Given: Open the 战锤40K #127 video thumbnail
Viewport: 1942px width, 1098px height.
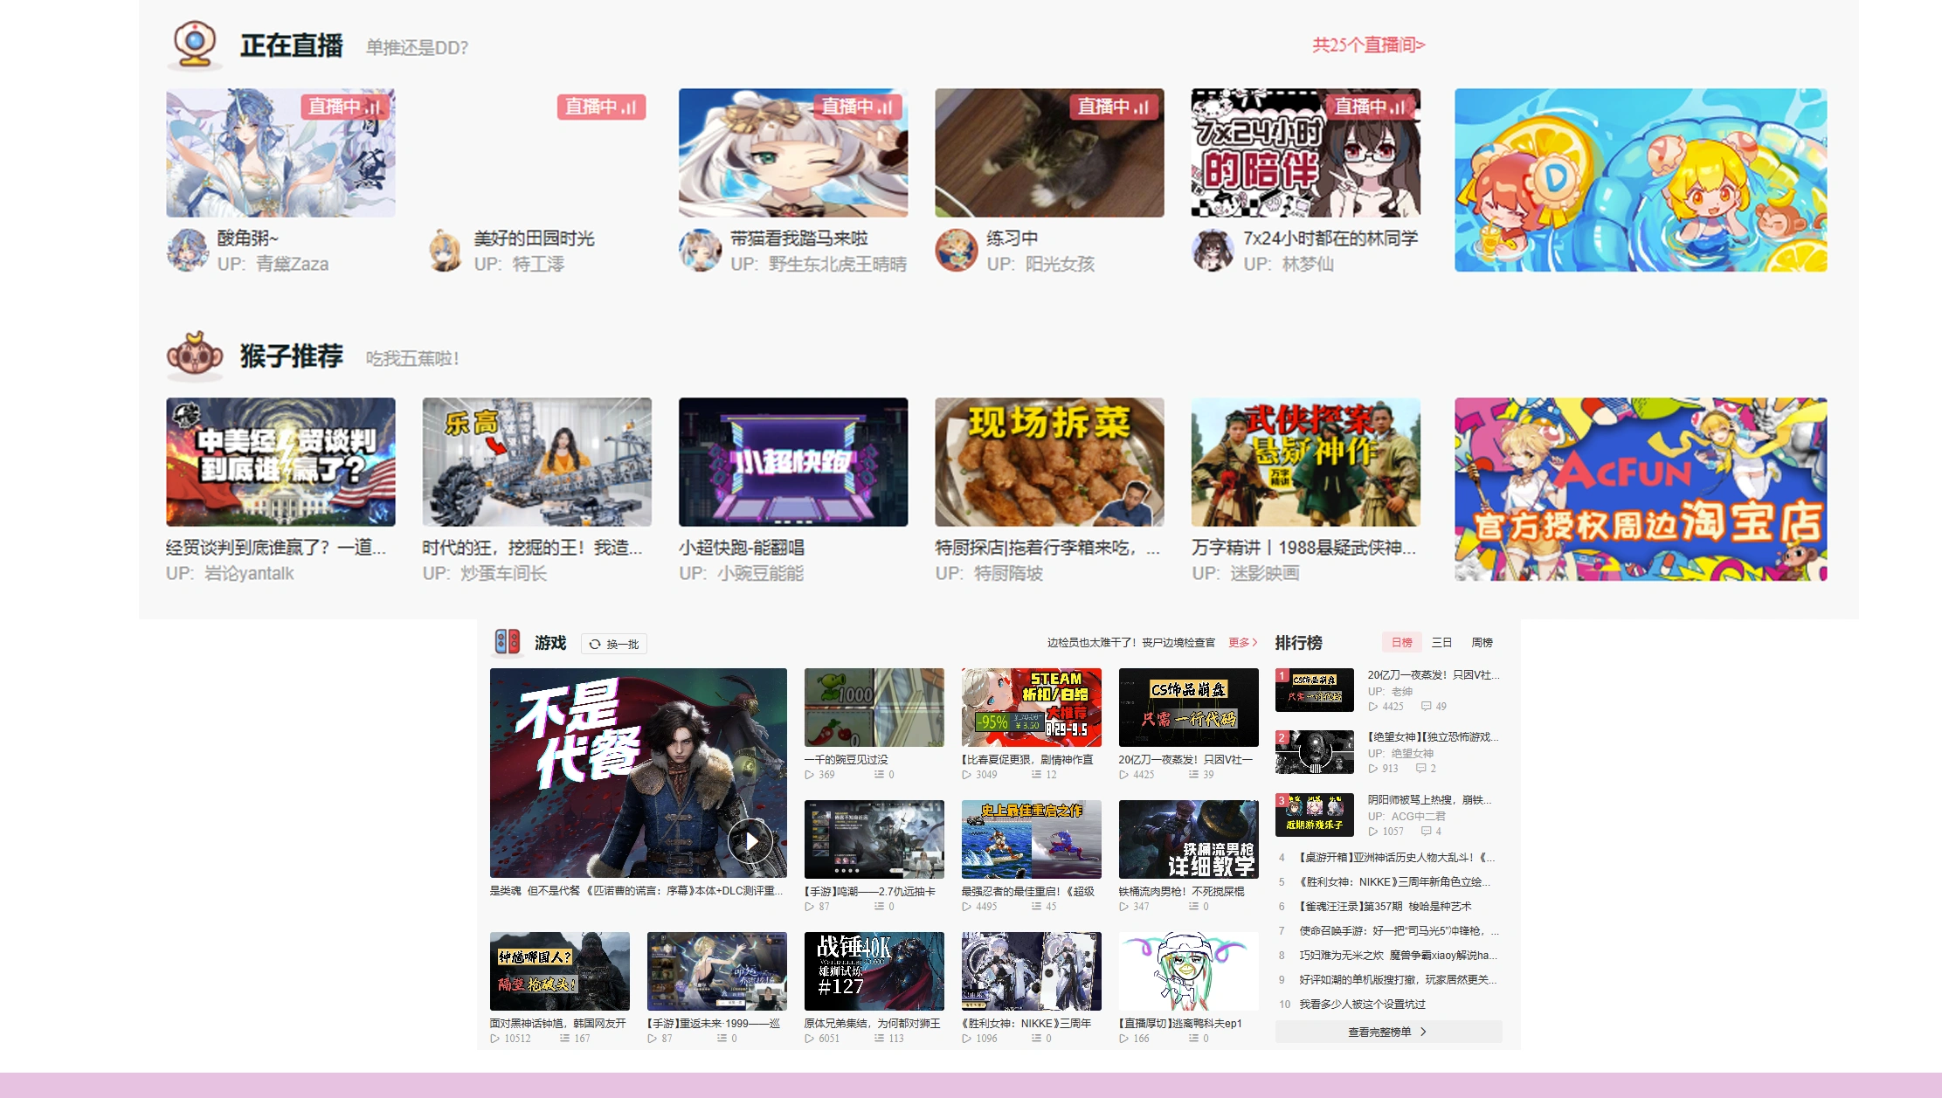Looking at the screenshot, I should pyautogui.click(x=874, y=970).
